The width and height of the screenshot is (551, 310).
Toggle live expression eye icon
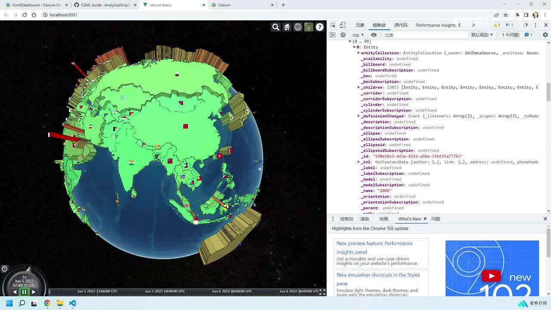point(374,35)
